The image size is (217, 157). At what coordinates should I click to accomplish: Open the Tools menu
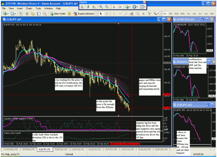click(x=38, y=8)
